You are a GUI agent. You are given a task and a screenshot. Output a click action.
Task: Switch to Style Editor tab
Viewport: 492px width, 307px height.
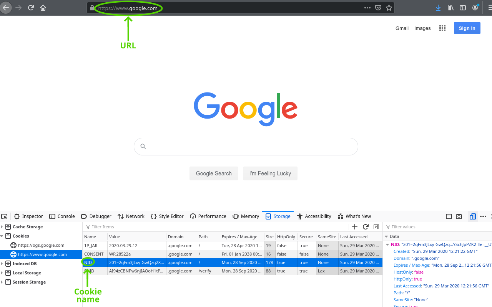pos(167,216)
